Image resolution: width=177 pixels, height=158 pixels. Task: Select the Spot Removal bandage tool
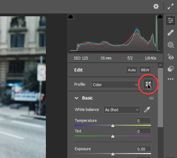(x=171, y=33)
